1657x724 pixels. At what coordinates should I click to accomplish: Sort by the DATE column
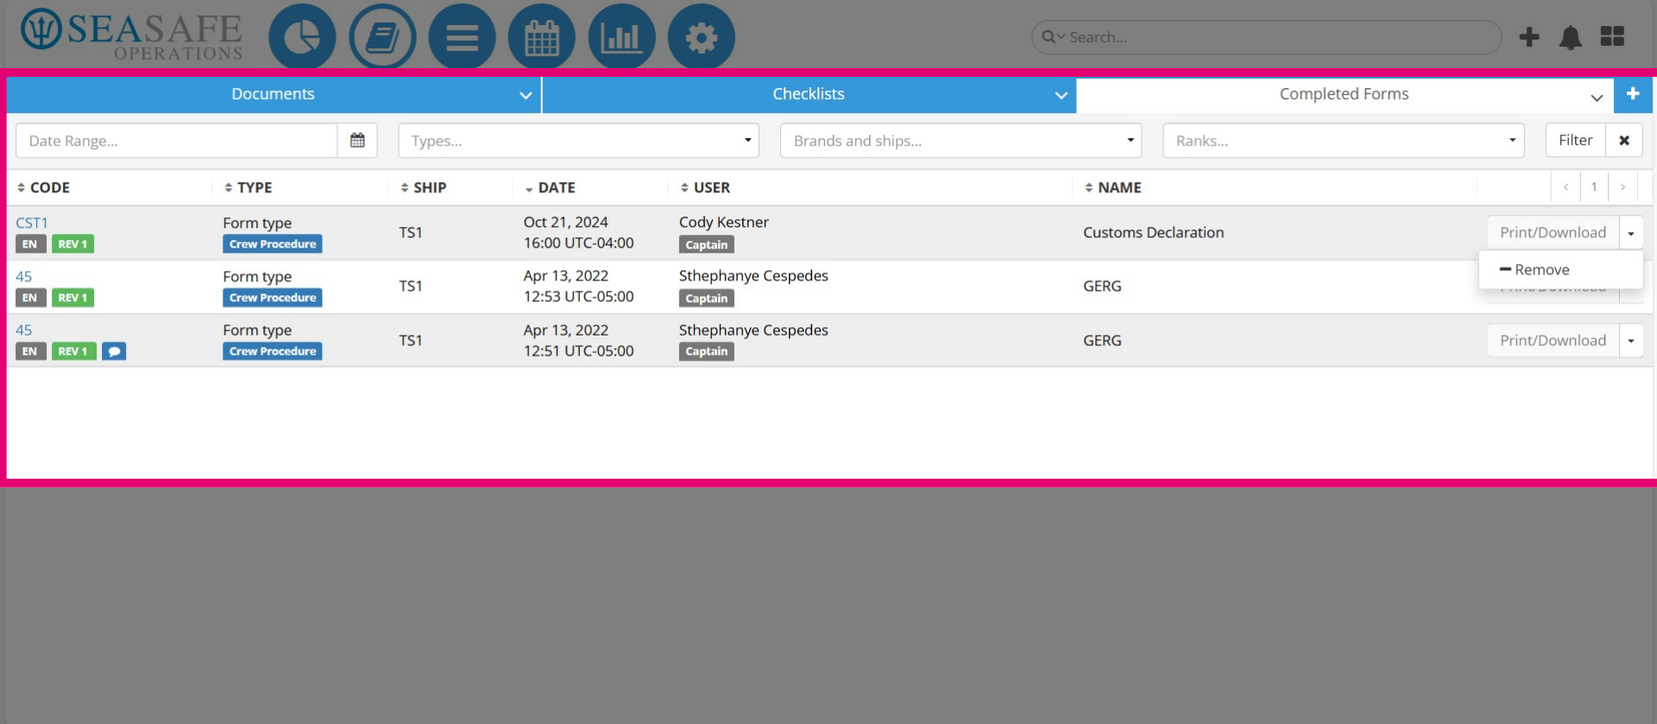point(550,187)
